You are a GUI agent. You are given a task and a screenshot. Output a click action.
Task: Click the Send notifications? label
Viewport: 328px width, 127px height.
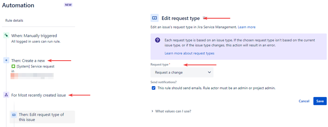click(x=164, y=82)
